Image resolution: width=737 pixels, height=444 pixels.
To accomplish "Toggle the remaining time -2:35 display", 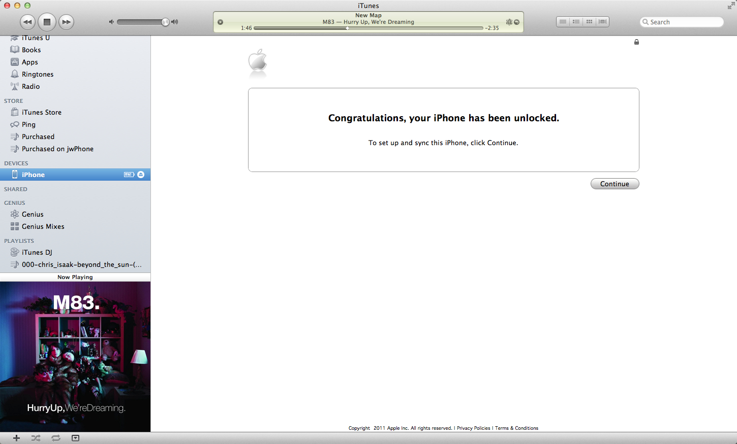I will pyautogui.click(x=492, y=28).
